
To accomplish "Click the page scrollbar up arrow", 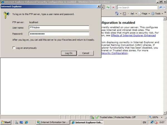I will pos(165,19).
